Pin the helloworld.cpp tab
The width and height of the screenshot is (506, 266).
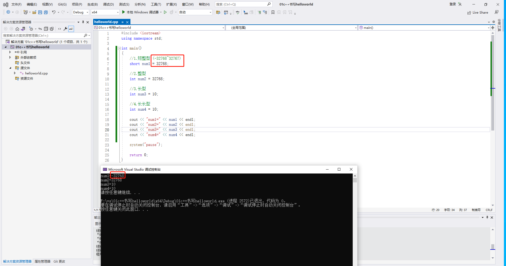point(123,22)
